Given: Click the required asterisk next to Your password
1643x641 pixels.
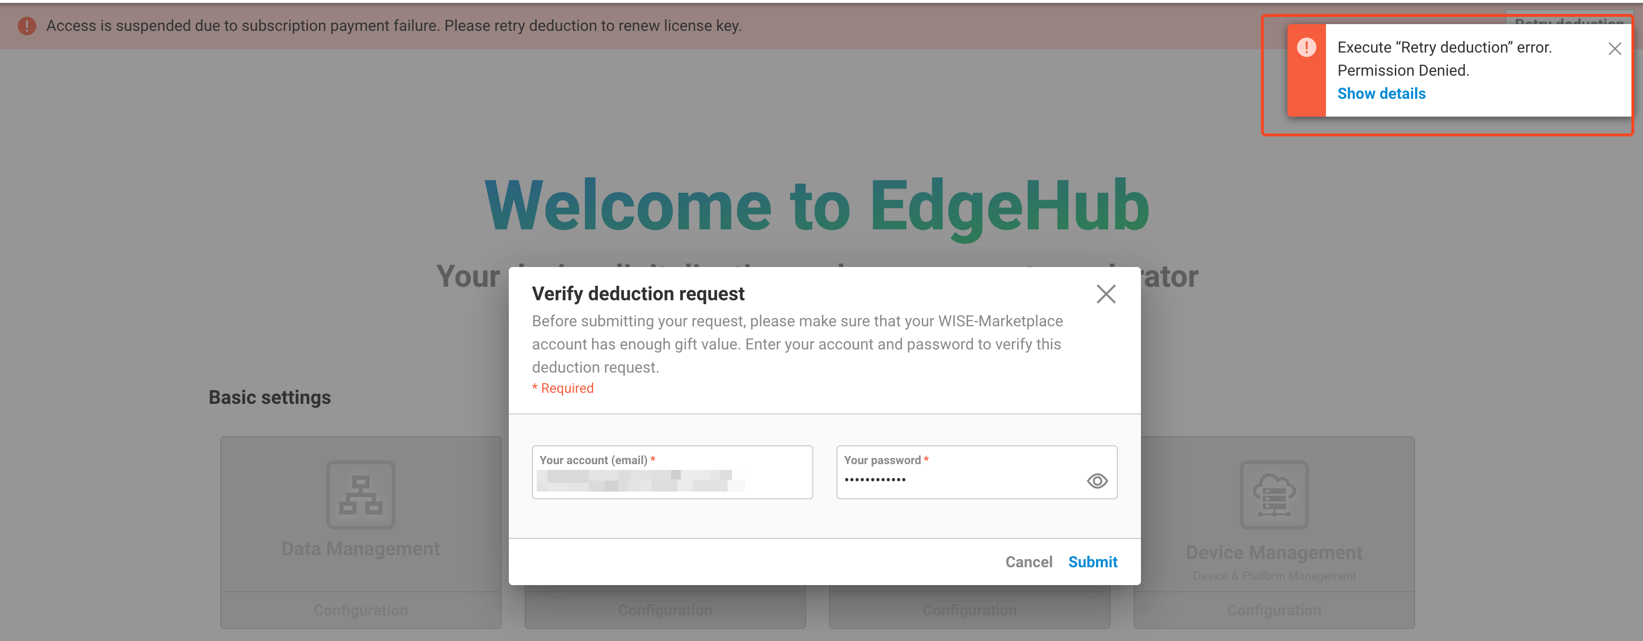Looking at the screenshot, I should [927, 459].
